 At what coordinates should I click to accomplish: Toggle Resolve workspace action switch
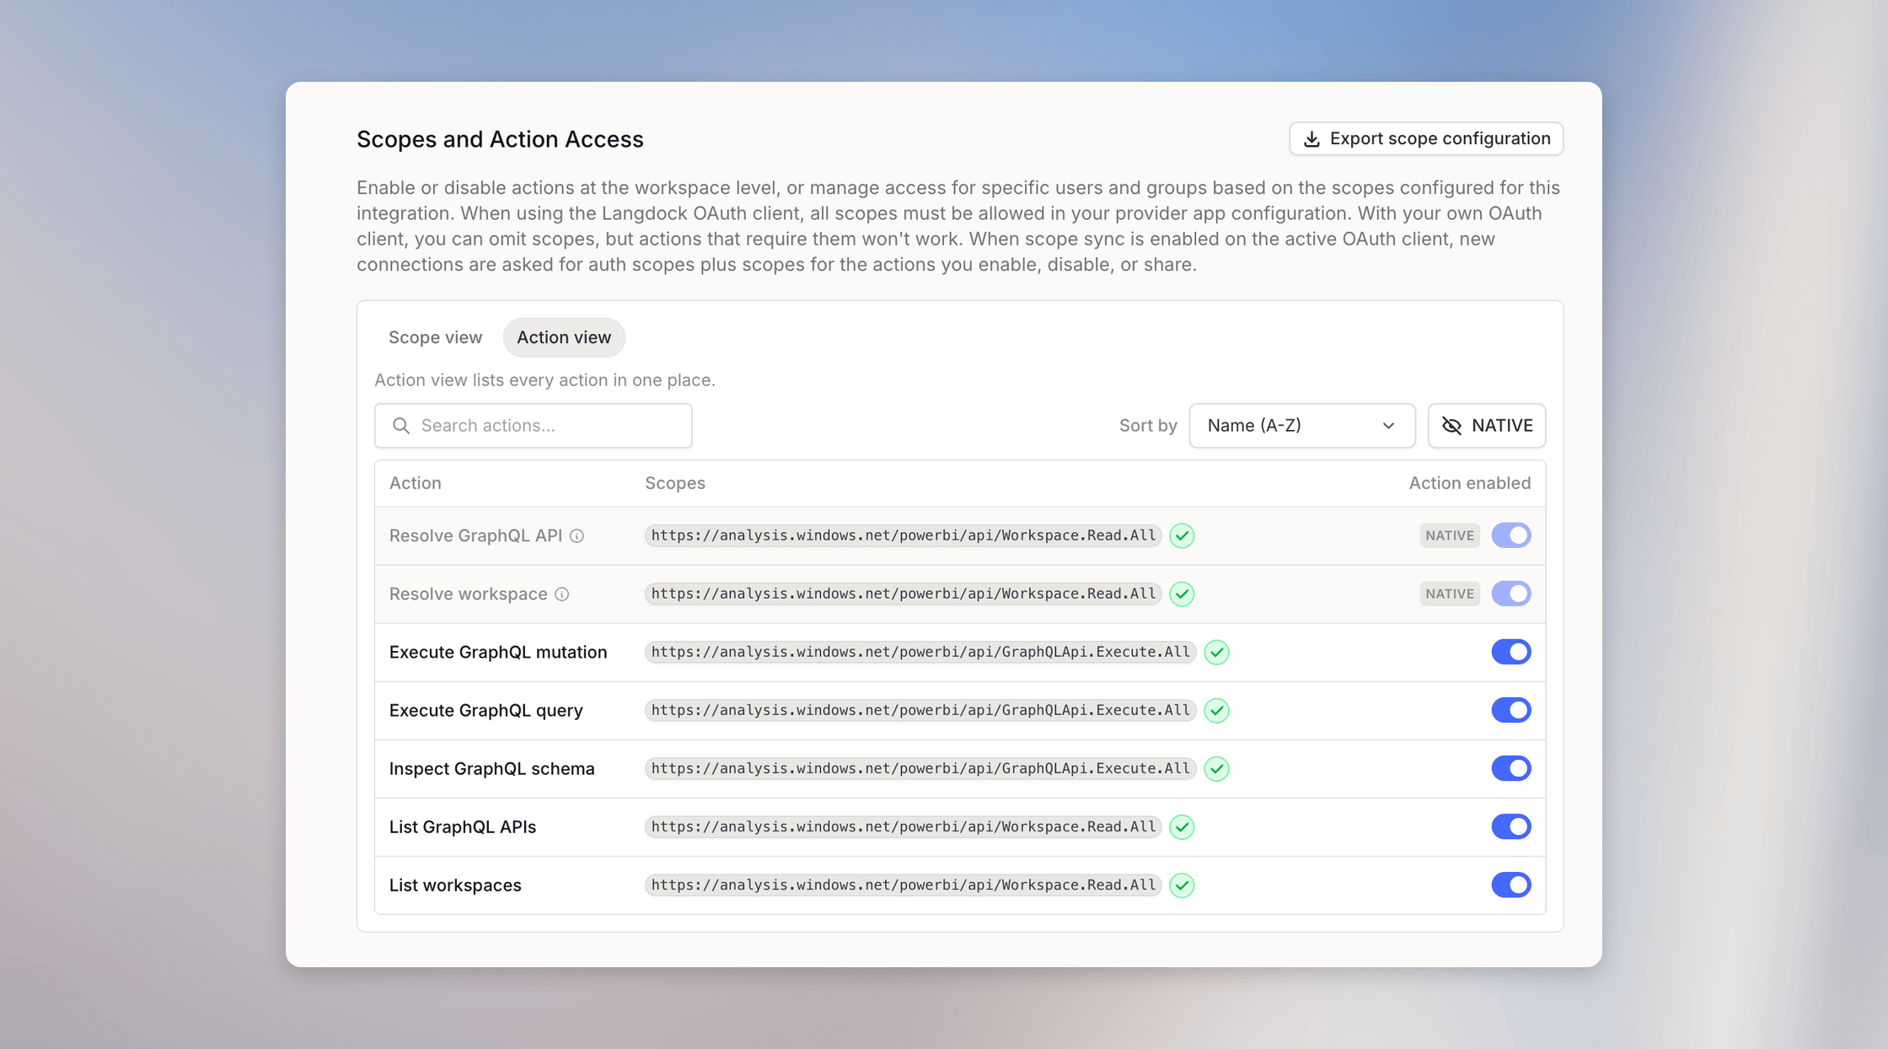[x=1510, y=594]
